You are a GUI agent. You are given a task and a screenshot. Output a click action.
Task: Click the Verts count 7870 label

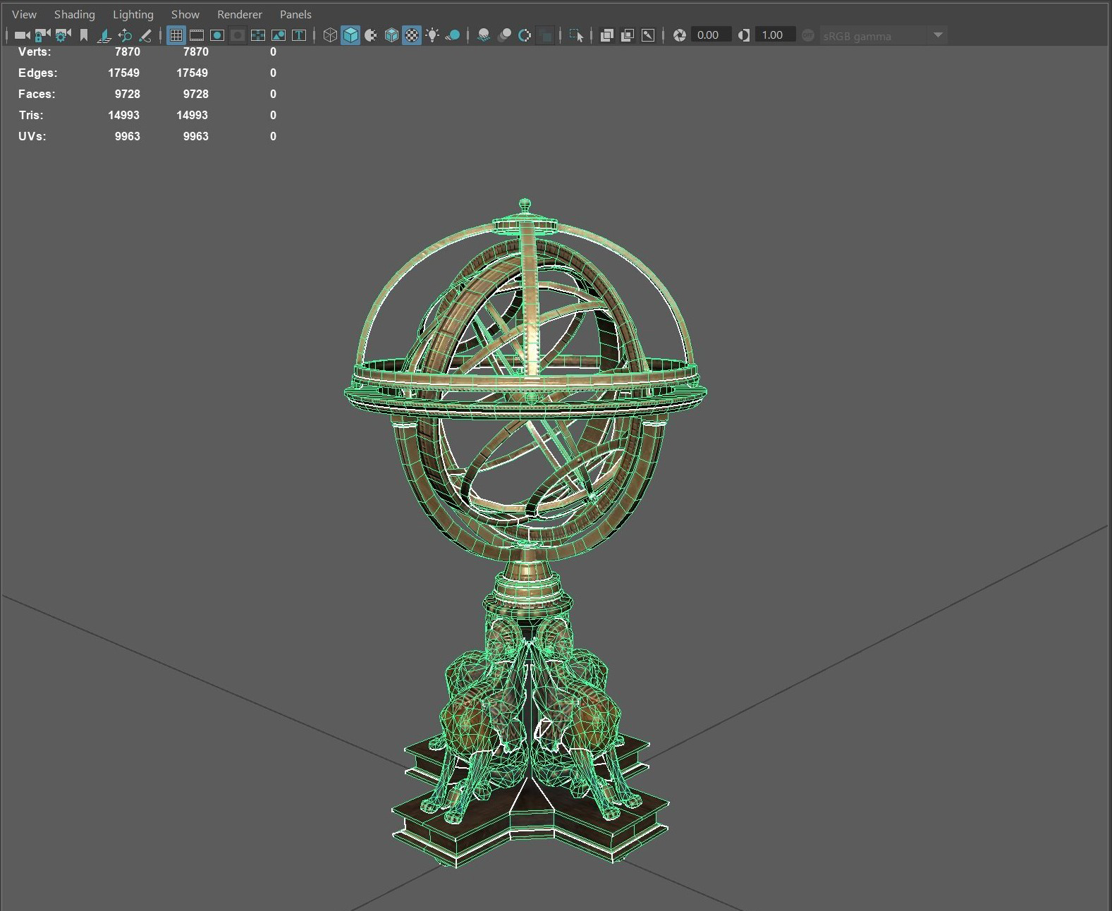(127, 52)
